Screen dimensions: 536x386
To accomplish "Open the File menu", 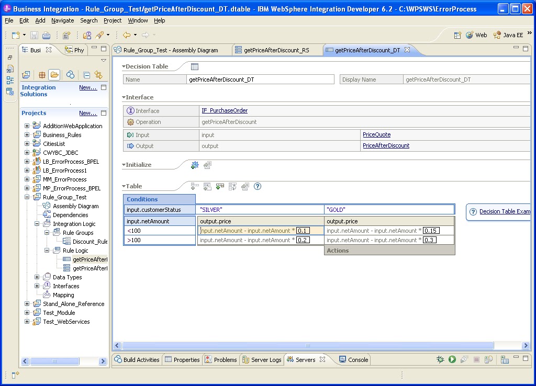I will click(x=9, y=20).
